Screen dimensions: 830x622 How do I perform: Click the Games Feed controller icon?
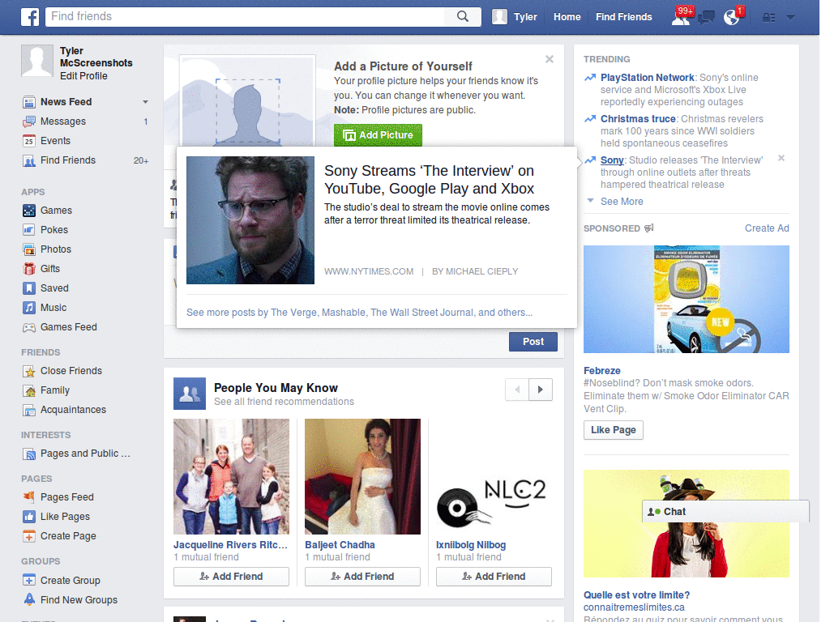coord(29,327)
